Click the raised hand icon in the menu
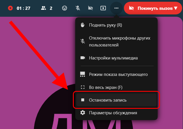Screen dimensions: 183x129 [x=83, y=25]
